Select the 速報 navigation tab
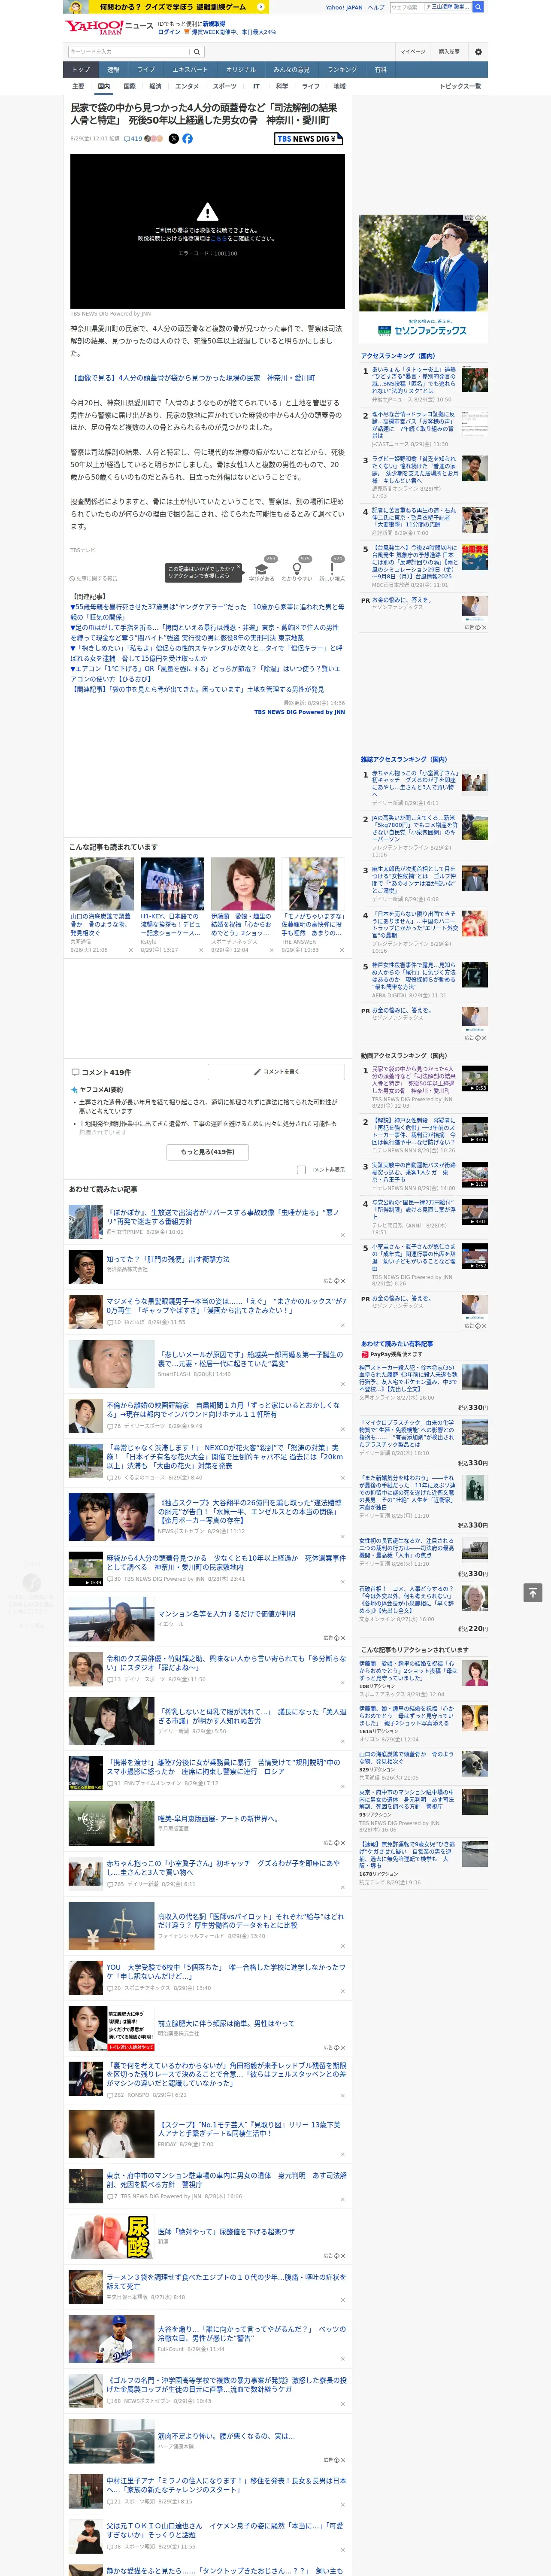The height and width of the screenshot is (2576, 551). (113, 70)
